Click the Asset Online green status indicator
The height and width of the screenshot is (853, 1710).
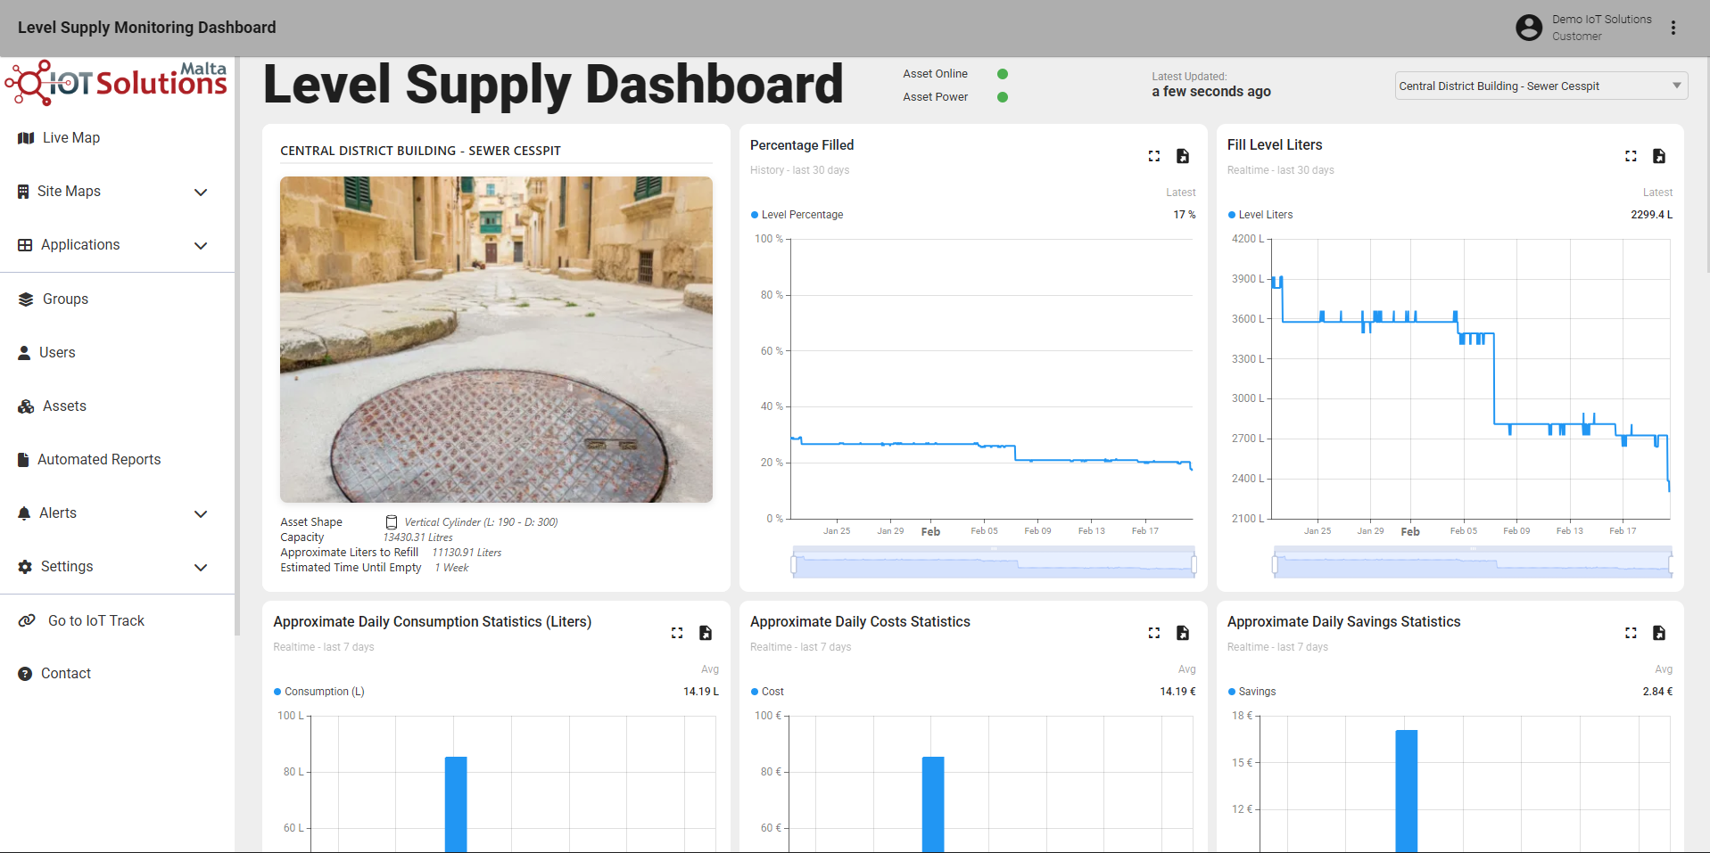1003,74
